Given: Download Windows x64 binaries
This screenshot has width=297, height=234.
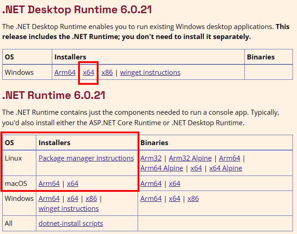Looking at the screenshot, I should coord(174,199).
